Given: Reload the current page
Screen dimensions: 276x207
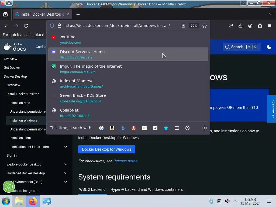Looking at the screenshot, I should [26, 26].
